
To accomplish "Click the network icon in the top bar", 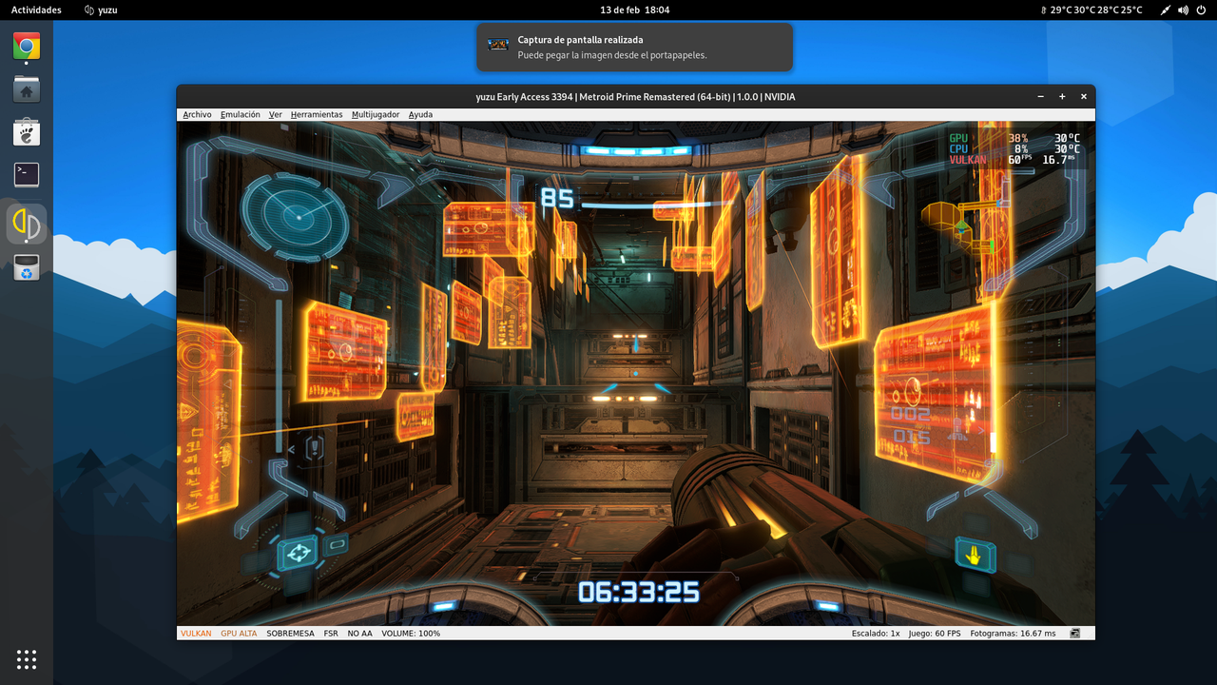I will [1165, 10].
